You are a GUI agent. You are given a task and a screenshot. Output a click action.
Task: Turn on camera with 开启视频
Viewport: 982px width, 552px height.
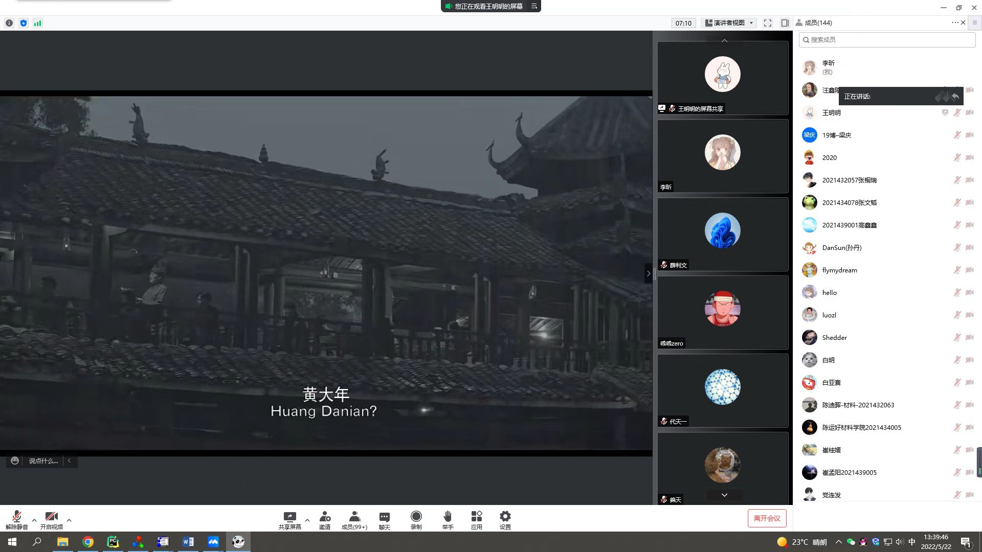(x=51, y=518)
